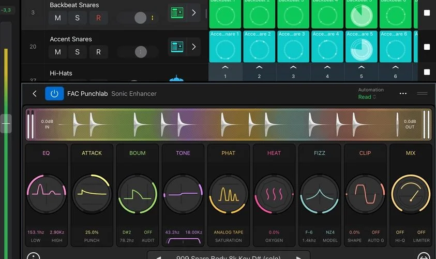Click the HEAT module steam icon
This screenshot has width=436, height=259.
pos(274,194)
